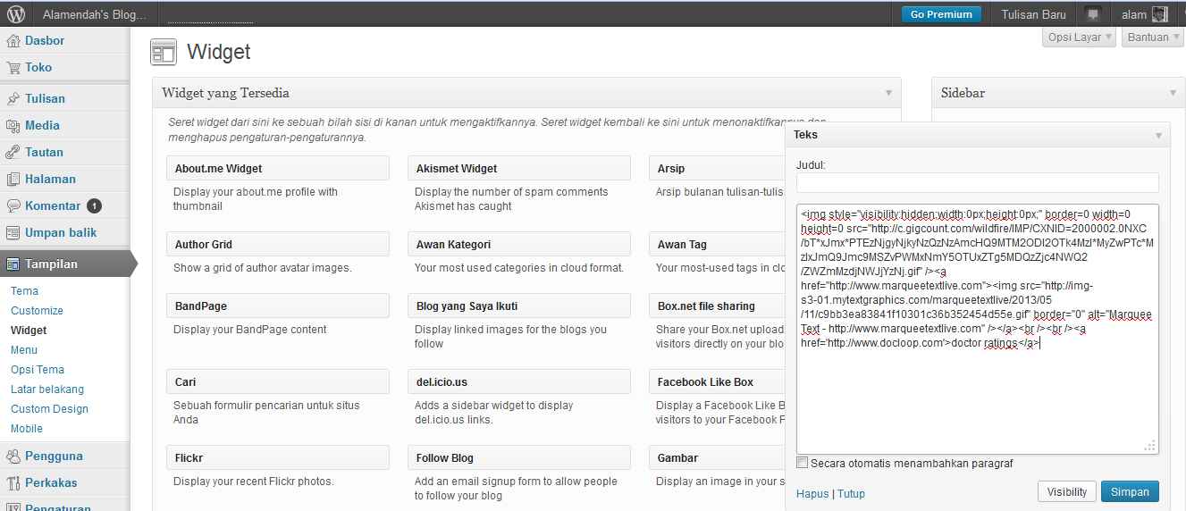This screenshot has height=511, width=1186.
Task: Click the Go Premium button
Action: coord(940,14)
